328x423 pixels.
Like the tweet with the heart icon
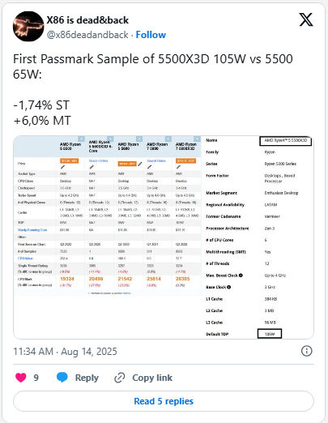[21, 378]
